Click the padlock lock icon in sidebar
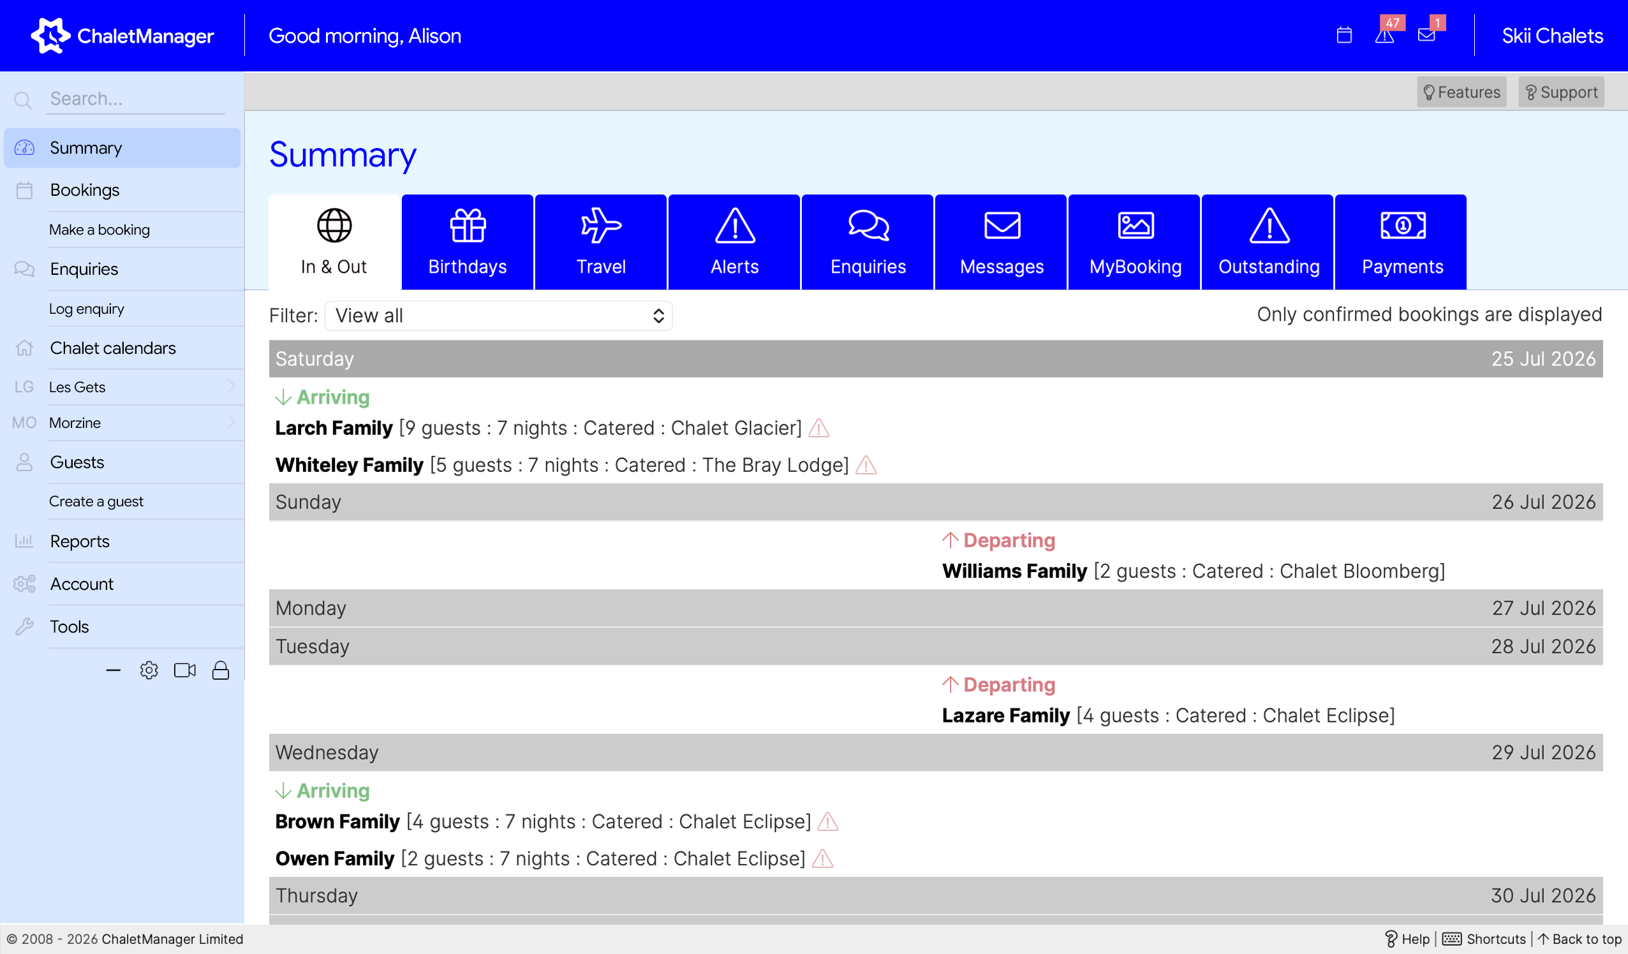This screenshot has width=1628, height=954. pyautogui.click(x=221, y=670)
